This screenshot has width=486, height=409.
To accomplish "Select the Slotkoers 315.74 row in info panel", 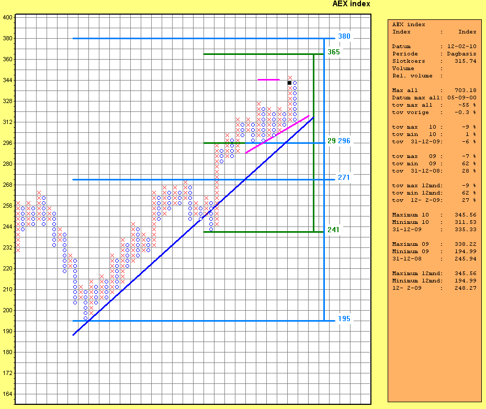I will [x=434, y=61].
